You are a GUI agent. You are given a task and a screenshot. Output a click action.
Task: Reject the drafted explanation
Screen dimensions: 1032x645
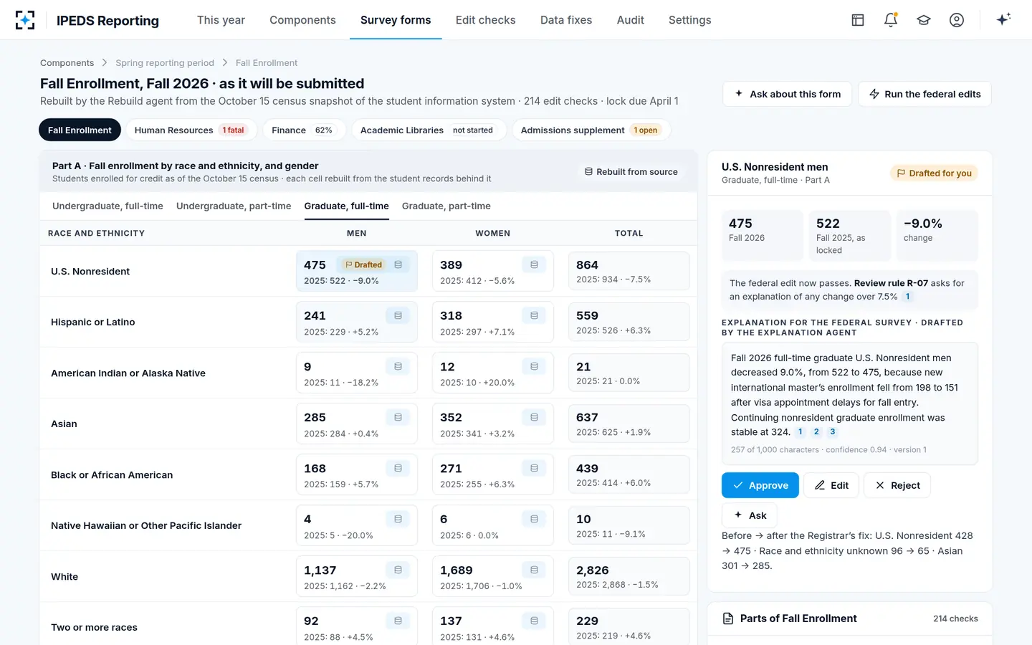(x=897, y=485)
